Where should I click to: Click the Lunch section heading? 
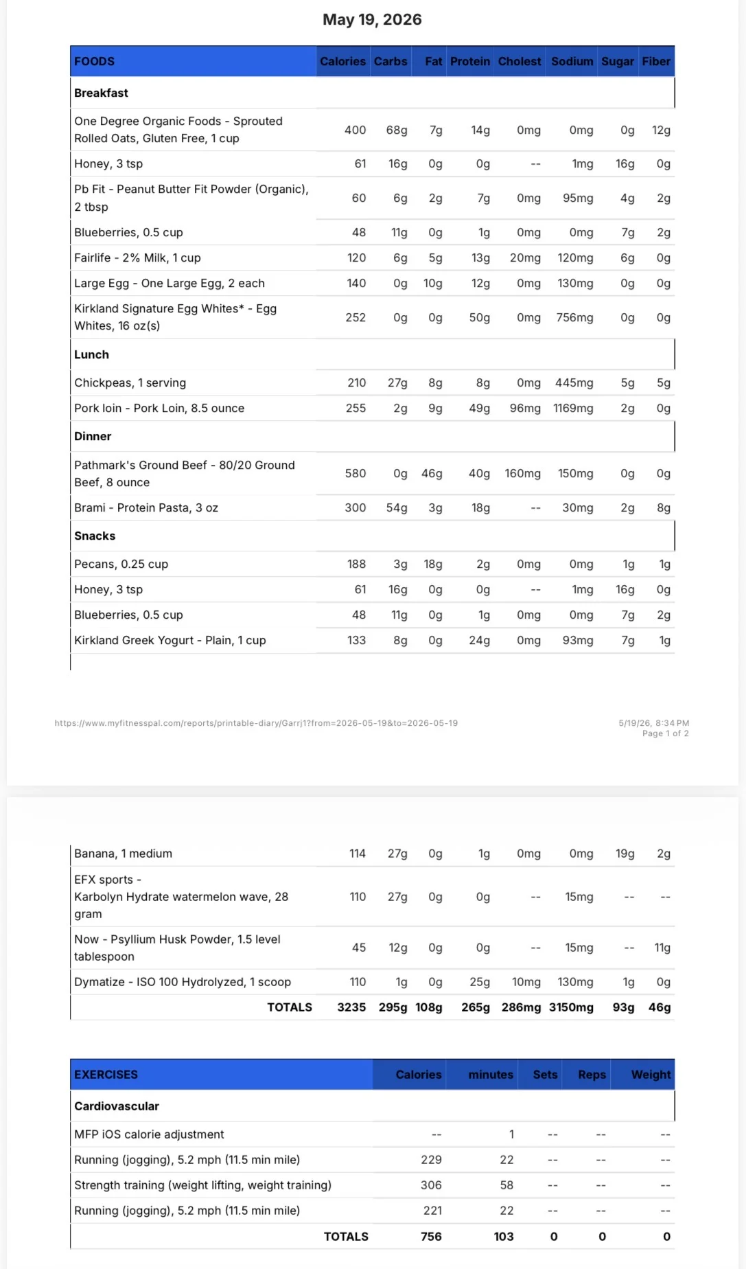tap(91, 354)
